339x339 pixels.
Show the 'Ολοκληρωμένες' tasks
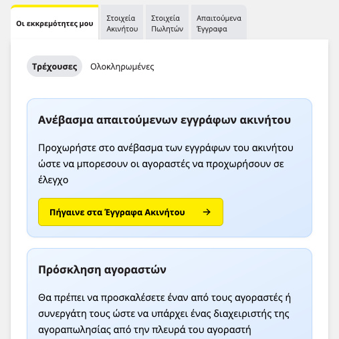click(122, 66)
